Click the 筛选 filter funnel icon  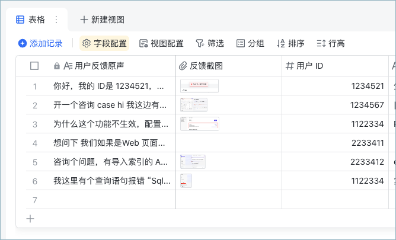[x=200, y=43]
